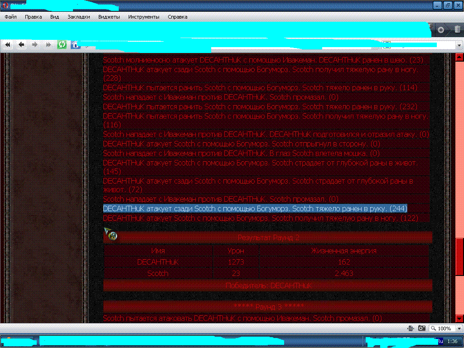Click the rewind navigation button
Viewport: 464px width, 348px height.
(x=8, y=44)
